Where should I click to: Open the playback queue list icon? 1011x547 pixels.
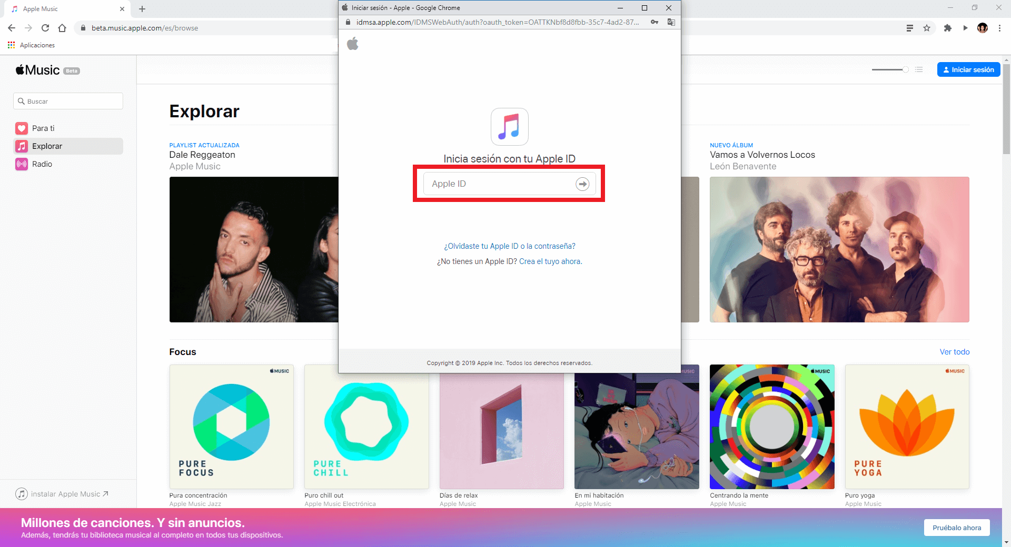tap(919, 69)
